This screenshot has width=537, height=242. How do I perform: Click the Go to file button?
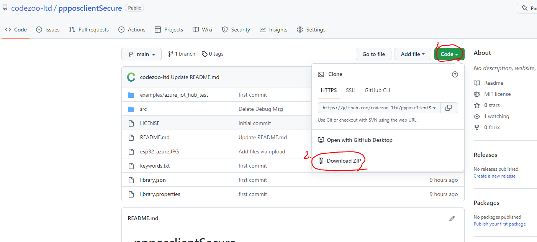tap(373, 54)
